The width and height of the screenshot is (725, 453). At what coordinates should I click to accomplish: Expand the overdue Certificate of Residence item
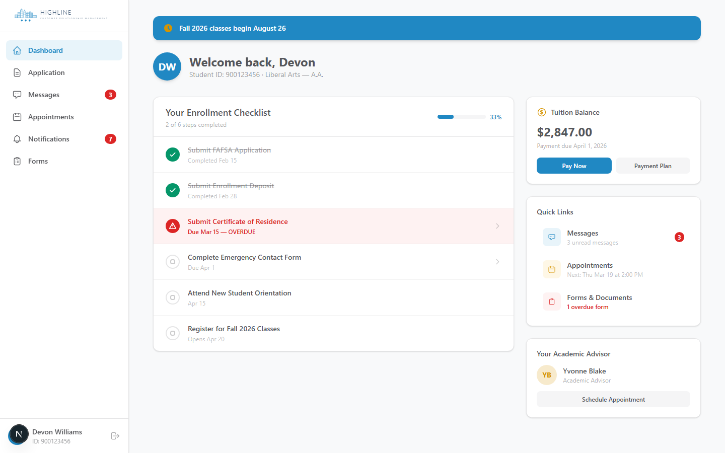(497, 226)
